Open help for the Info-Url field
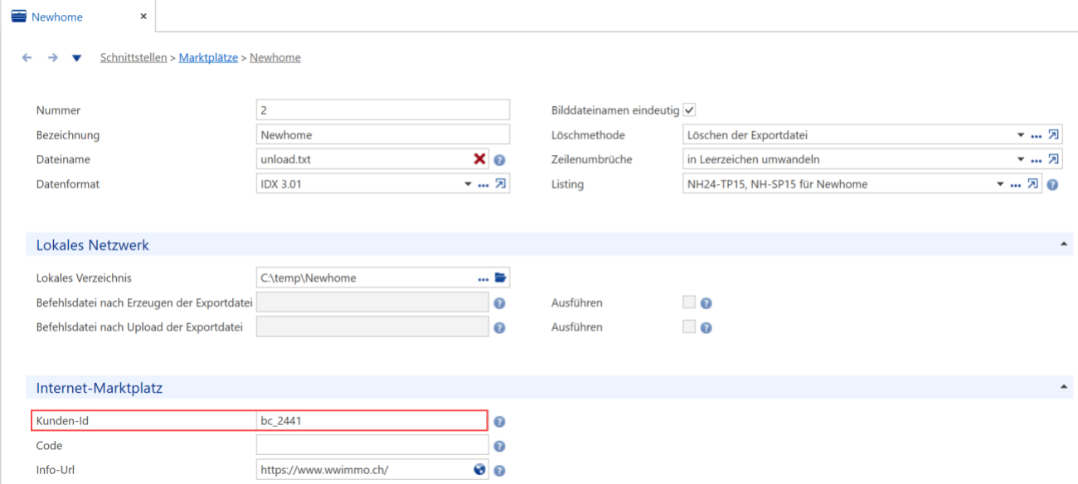Viewport: 1078px width, 484px height. 500,471
